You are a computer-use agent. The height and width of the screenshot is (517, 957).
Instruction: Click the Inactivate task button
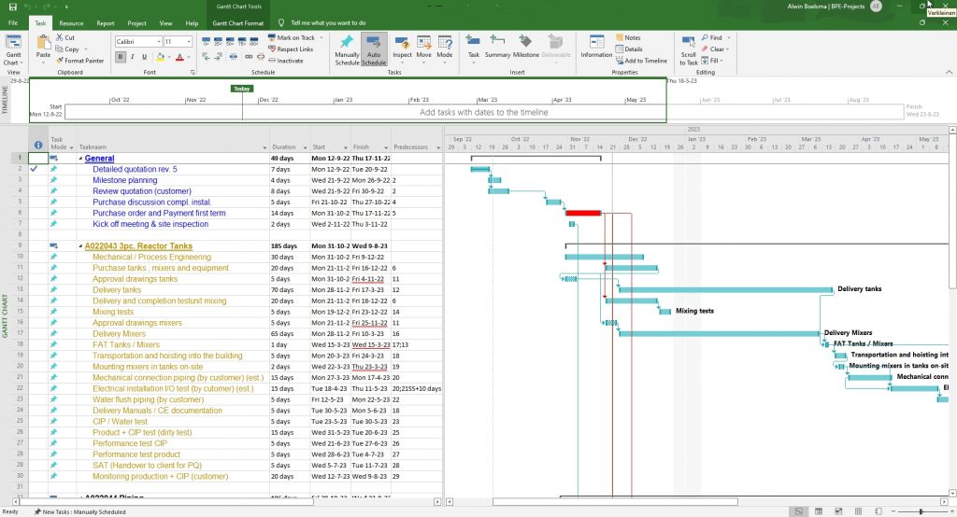(286, 61)
